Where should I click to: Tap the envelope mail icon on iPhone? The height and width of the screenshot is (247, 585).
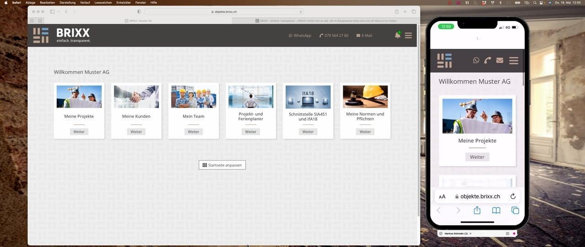[500, 60]
